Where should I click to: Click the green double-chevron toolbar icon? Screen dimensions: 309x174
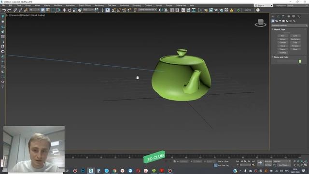(x=238, y=10)
